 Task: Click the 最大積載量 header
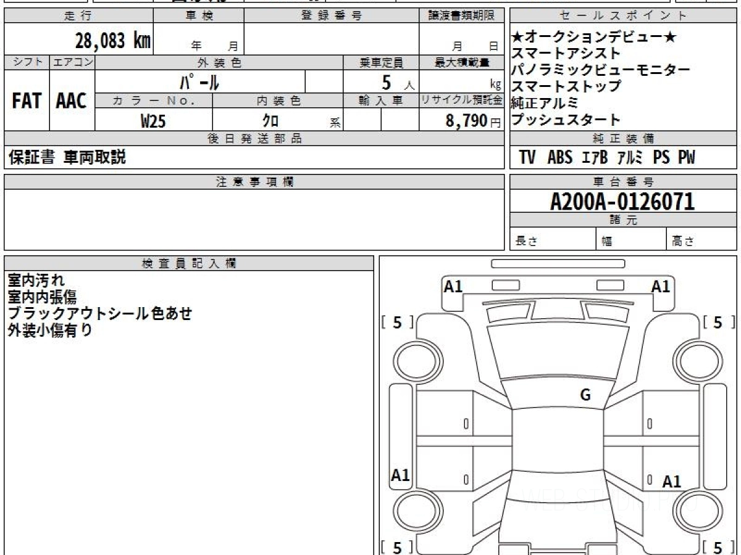462,62
